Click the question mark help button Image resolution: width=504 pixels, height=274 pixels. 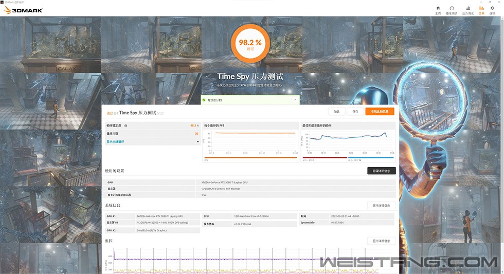295,100
